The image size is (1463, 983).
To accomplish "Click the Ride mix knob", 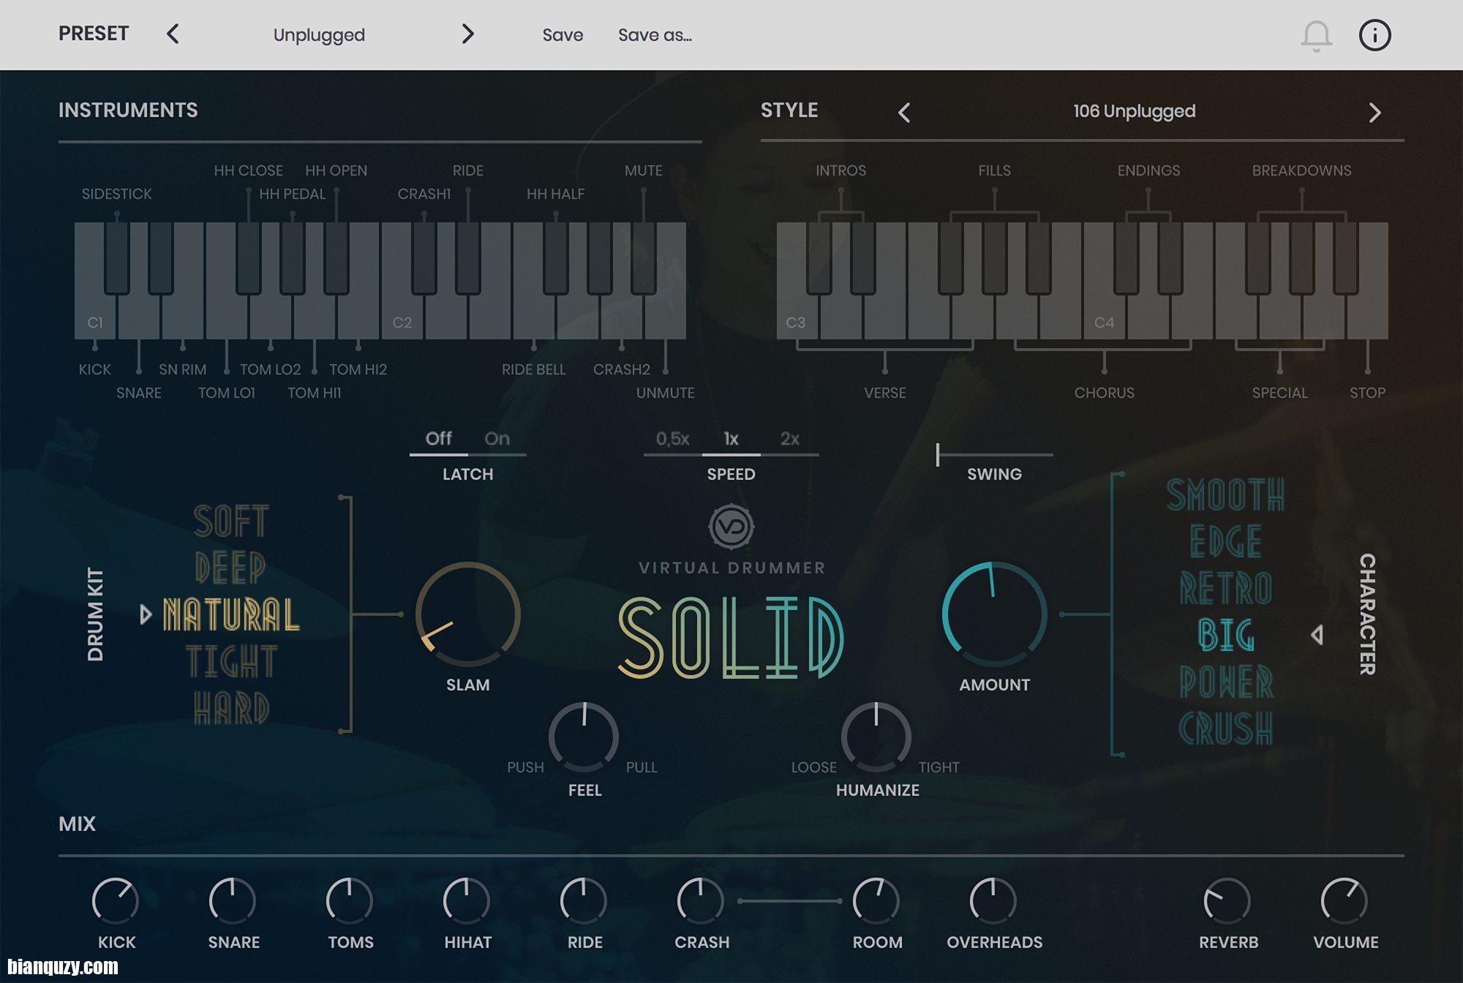I will (x=584, y=901).
